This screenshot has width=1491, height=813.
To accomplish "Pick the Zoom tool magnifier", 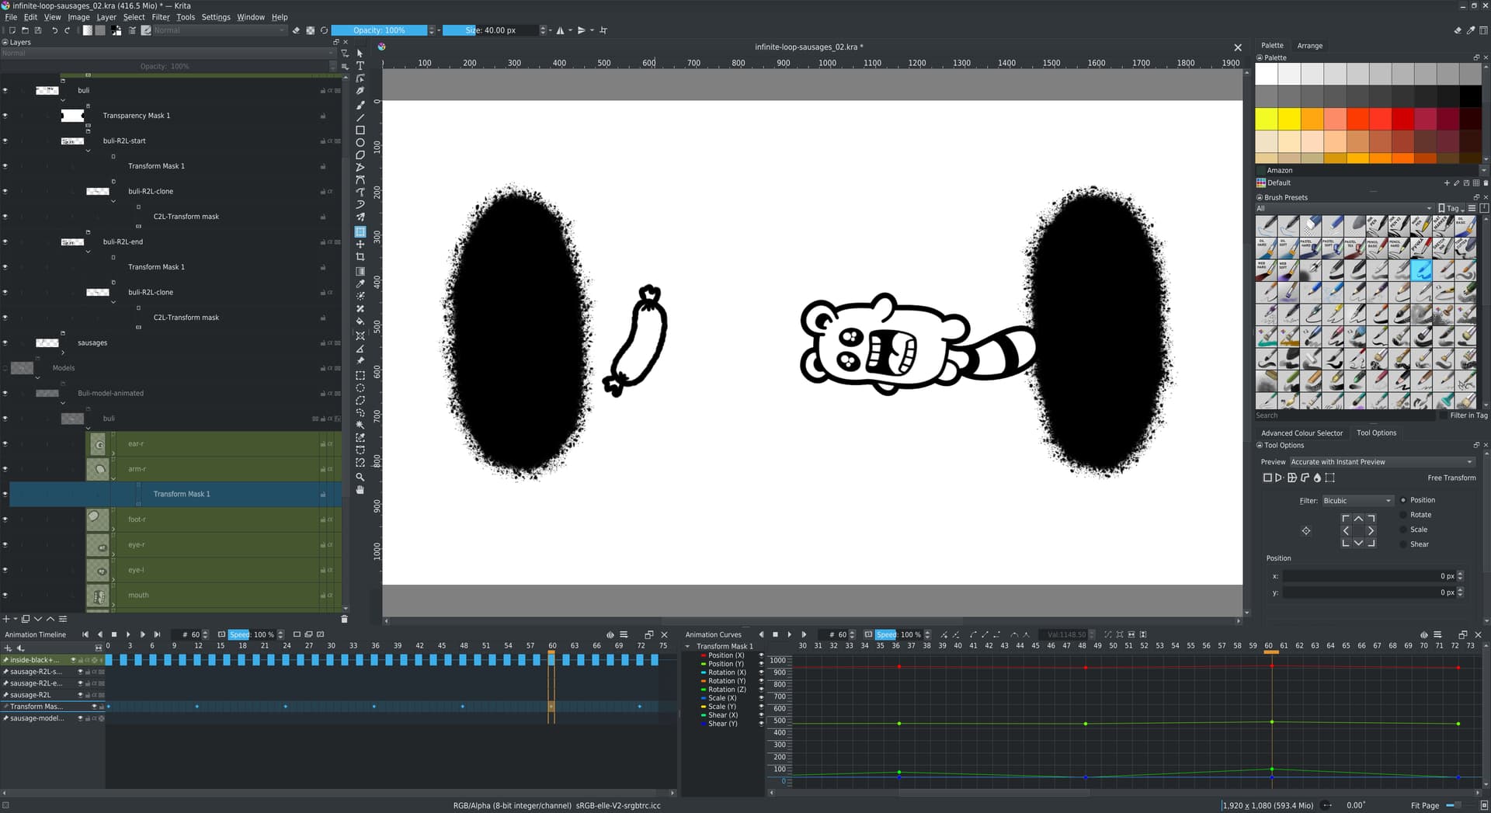I will click(x=360, y=477).
